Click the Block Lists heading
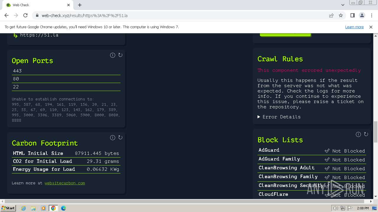This screenshot has height=212, width=378. pos(280,140)
